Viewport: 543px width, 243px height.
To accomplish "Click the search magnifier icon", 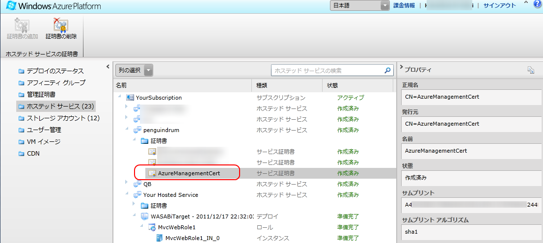I will (388, 70).
